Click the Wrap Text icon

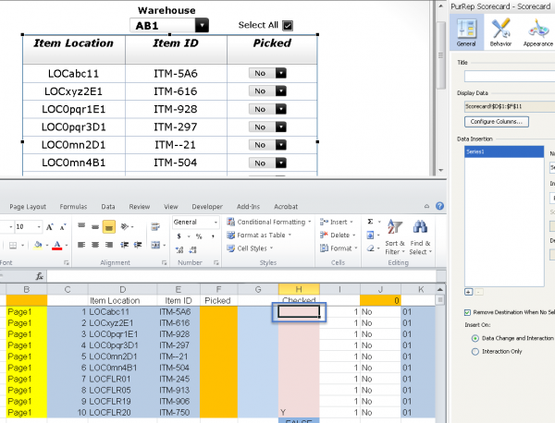tap(155, 226)
